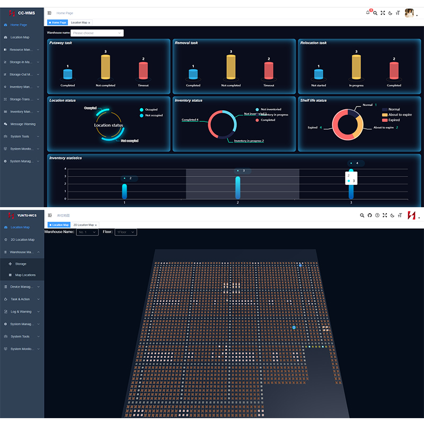This screenshot has height=424, width=424.
Task: Open the font size adjuster icon
Action: tap(398, 13)
